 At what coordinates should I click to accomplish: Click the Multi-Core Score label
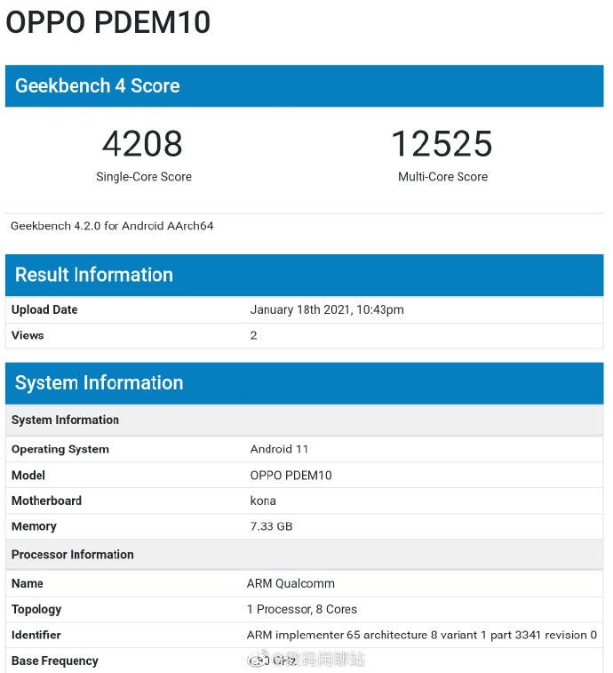[x=442, y=177]
